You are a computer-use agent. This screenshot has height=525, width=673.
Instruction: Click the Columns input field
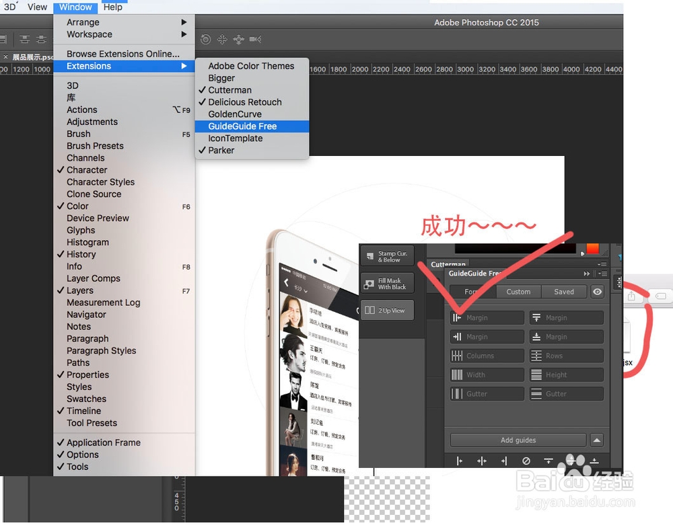[487, 356]
